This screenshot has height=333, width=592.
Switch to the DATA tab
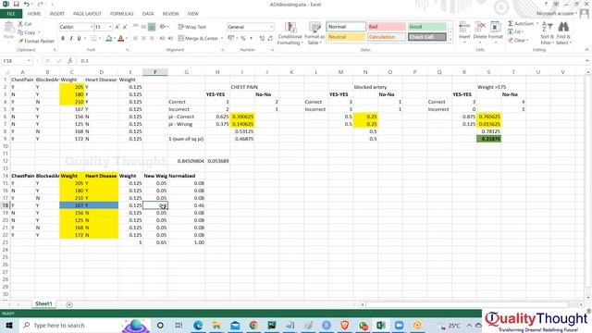click(148, 14)
